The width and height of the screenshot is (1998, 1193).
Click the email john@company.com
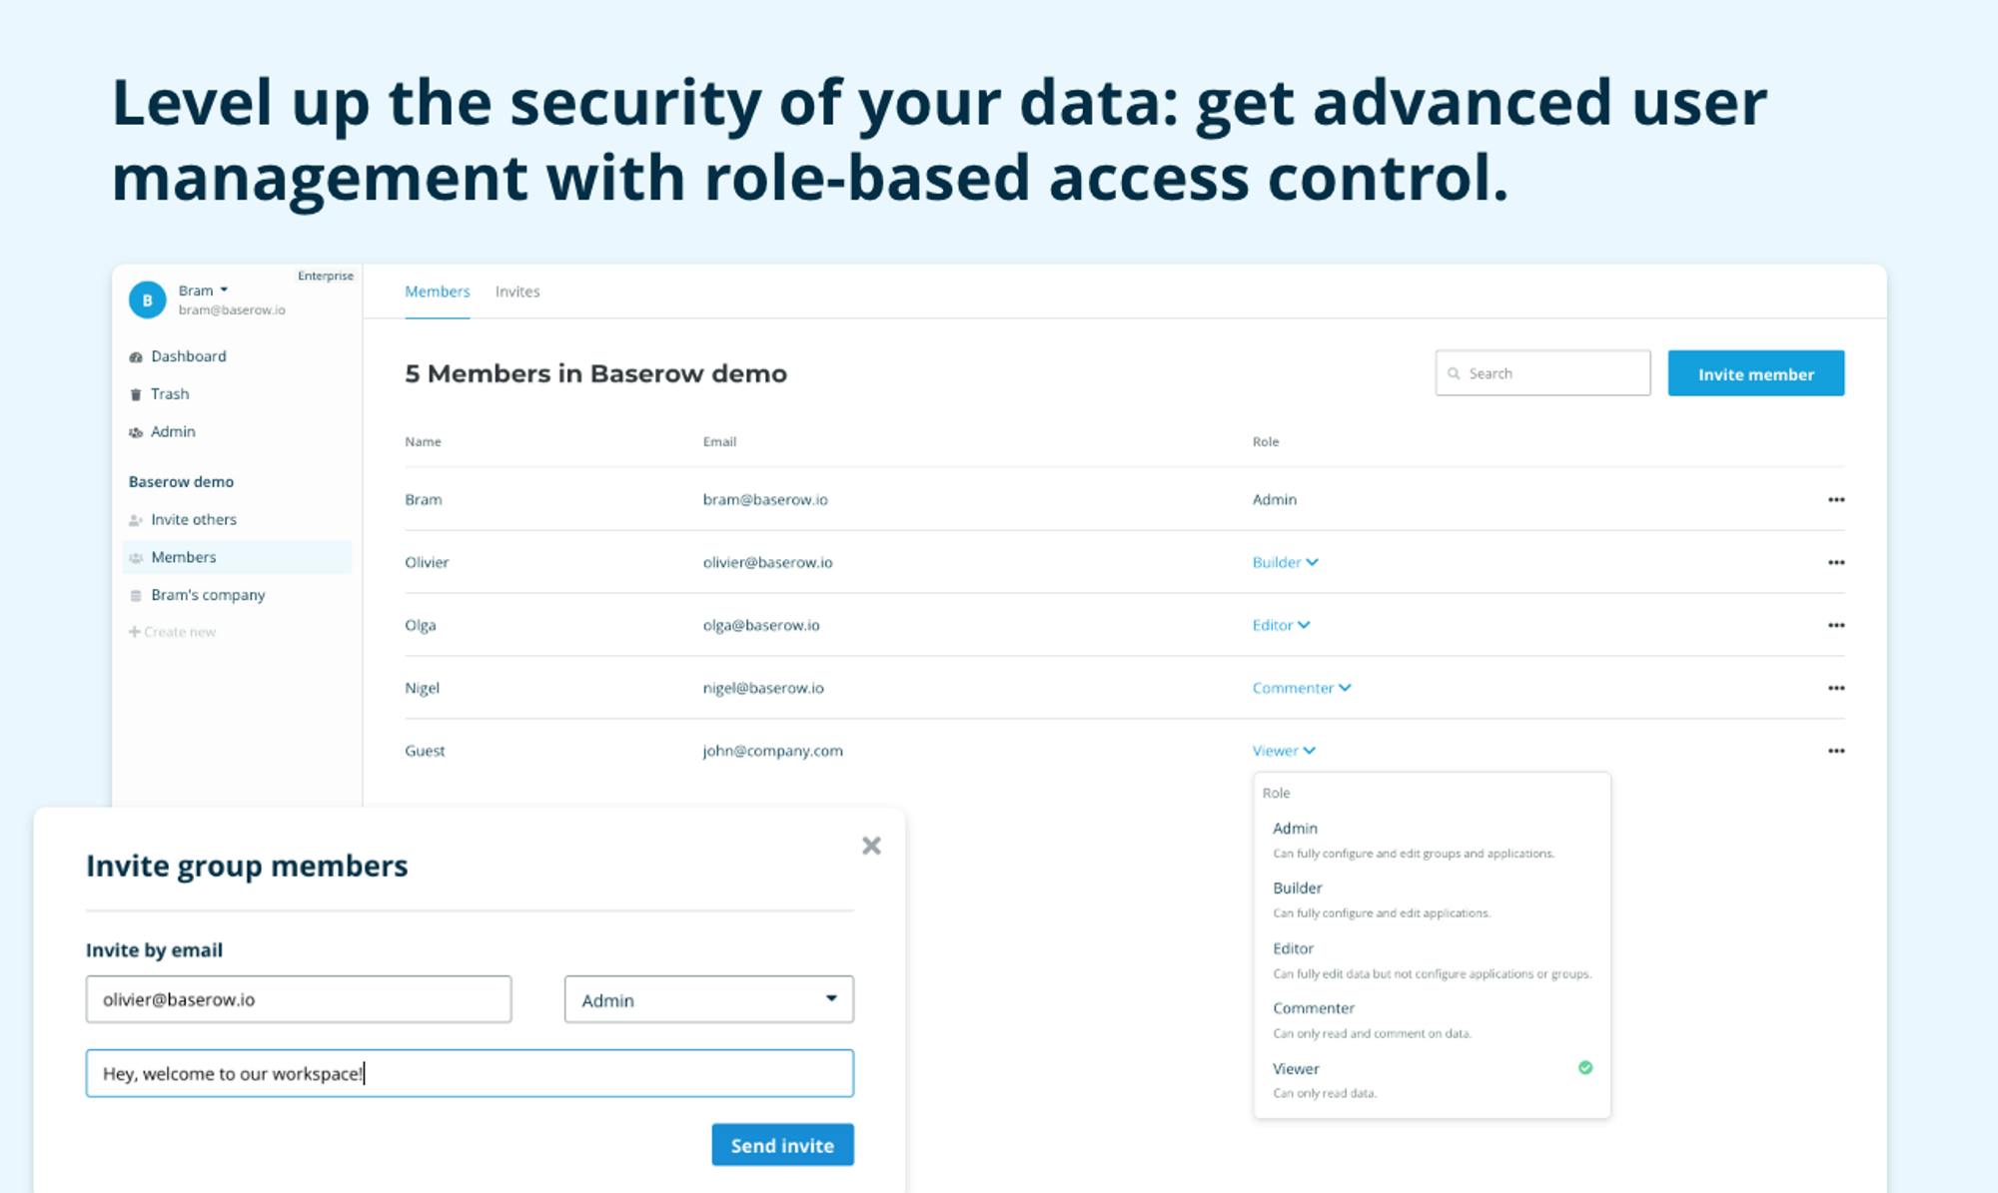pyautogui.click(x=772, y=751)
